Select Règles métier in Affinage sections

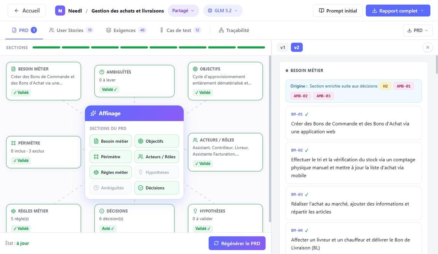tap(110, 172)
